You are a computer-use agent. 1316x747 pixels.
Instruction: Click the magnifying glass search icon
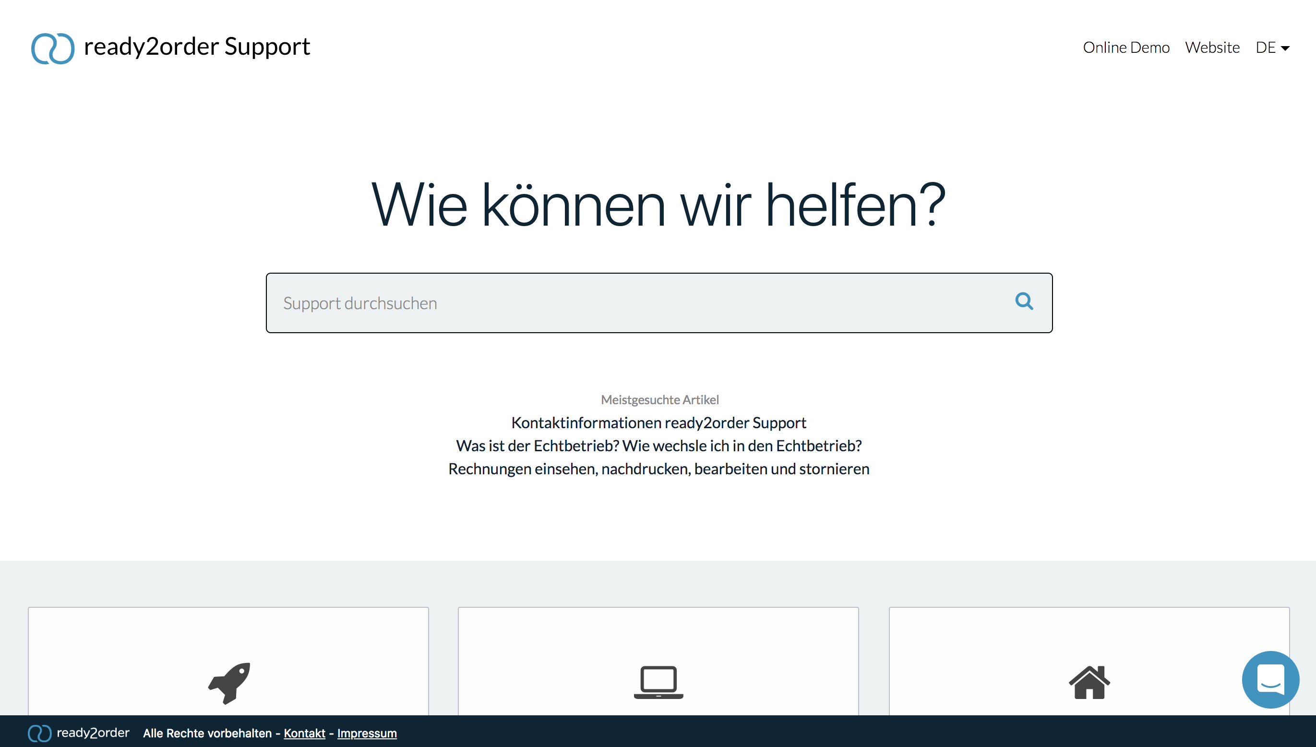1024,301
